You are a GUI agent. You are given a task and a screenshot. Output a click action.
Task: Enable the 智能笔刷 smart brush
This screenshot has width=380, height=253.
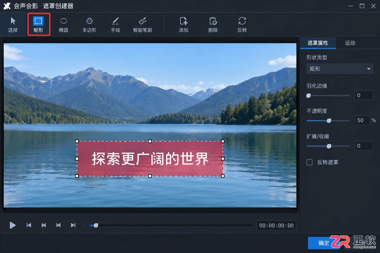pyautogui.click(x=142, y=25)
